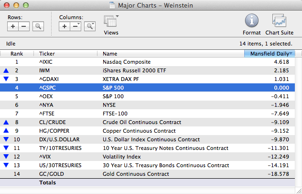Open the remove column minus dropdown

click(75, 26)
